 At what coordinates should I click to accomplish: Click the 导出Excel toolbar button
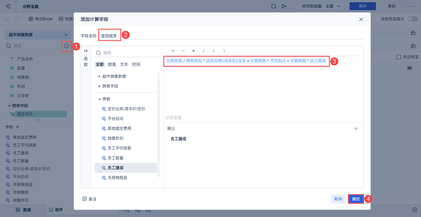pos(41,19)
